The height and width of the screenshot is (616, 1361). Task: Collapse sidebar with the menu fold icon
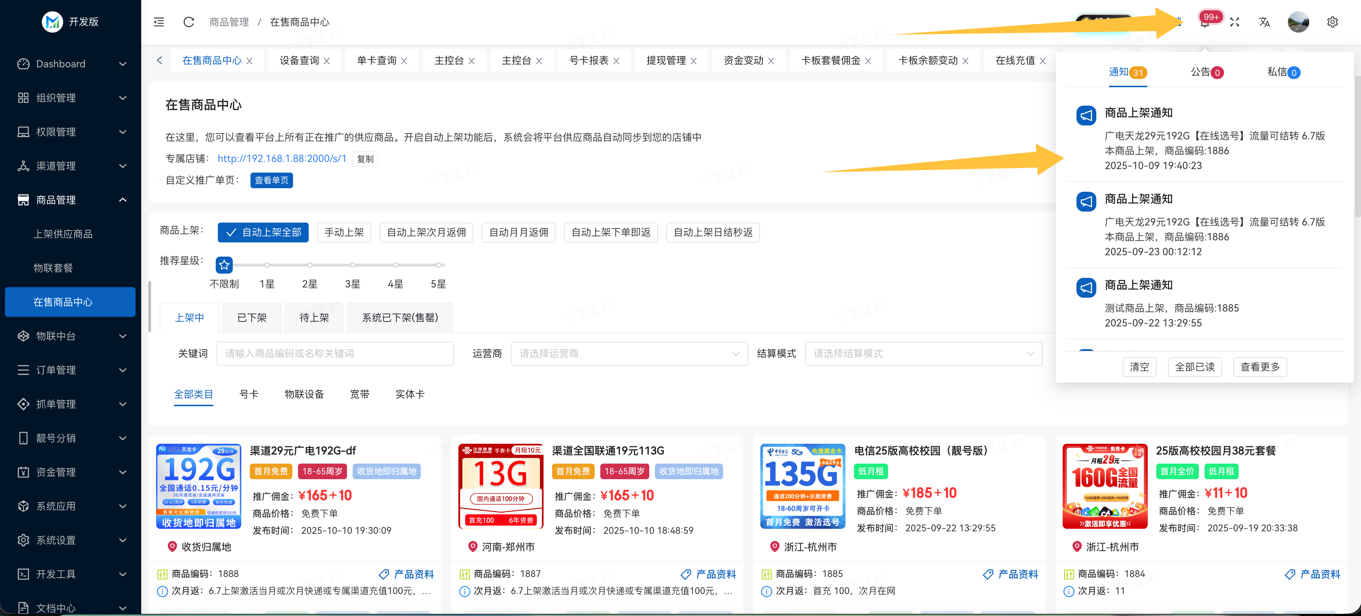tap(159, 22)
